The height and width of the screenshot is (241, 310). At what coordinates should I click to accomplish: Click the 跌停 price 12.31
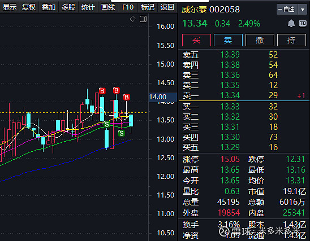[295, 159]
